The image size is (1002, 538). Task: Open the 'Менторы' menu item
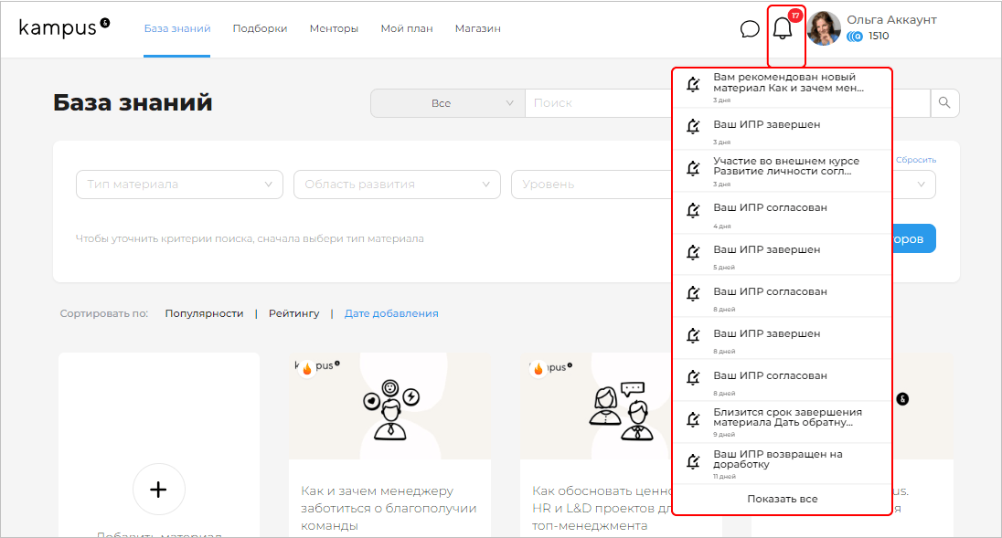pyautogui.click(x=334, y=28)
